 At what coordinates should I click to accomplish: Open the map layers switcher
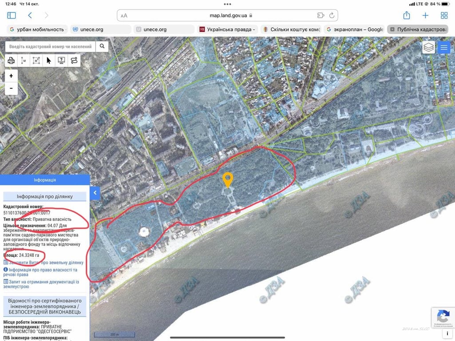[429, 48]
